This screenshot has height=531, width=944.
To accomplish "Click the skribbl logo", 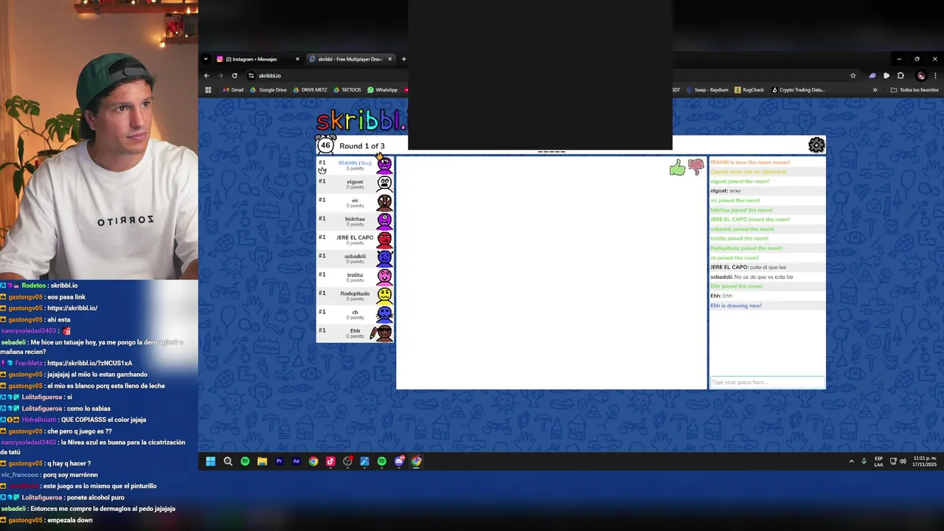I will pyautogui.click(x=361, y=120).
